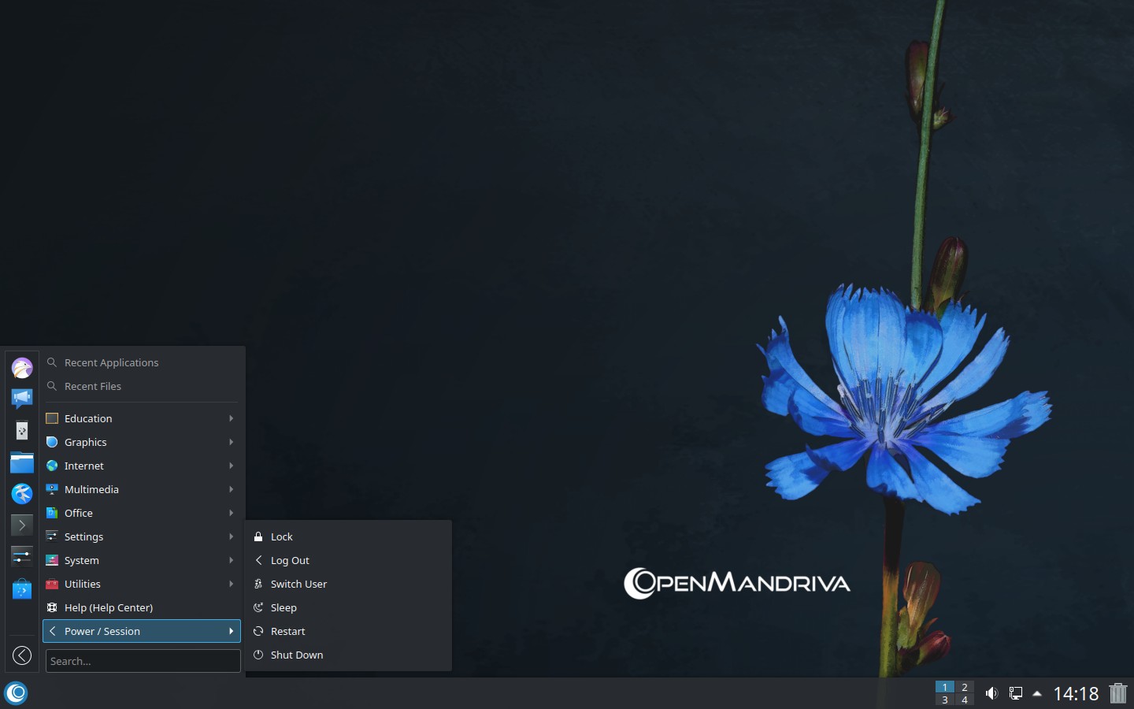Switch to virtual desktop 4

(x=965, y=700)
